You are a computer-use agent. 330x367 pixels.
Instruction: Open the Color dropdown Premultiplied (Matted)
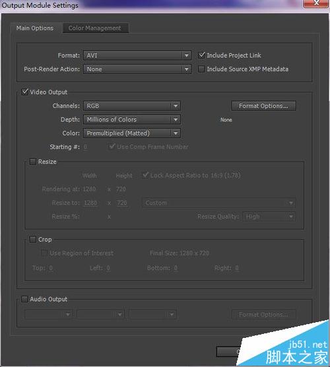point(132,133)
